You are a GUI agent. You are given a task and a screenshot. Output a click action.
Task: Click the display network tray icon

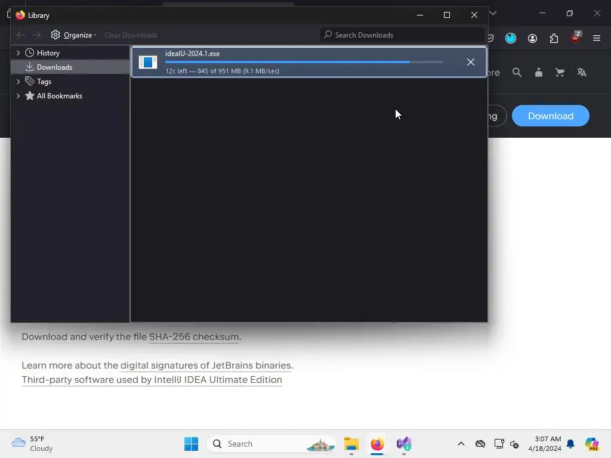(x=499, y=444)
